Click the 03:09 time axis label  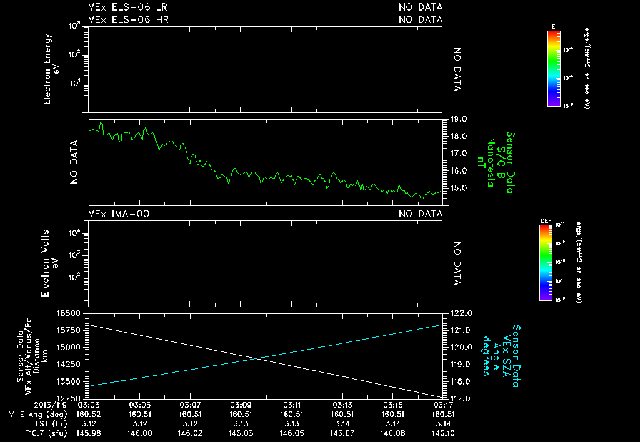pos(241,405)
